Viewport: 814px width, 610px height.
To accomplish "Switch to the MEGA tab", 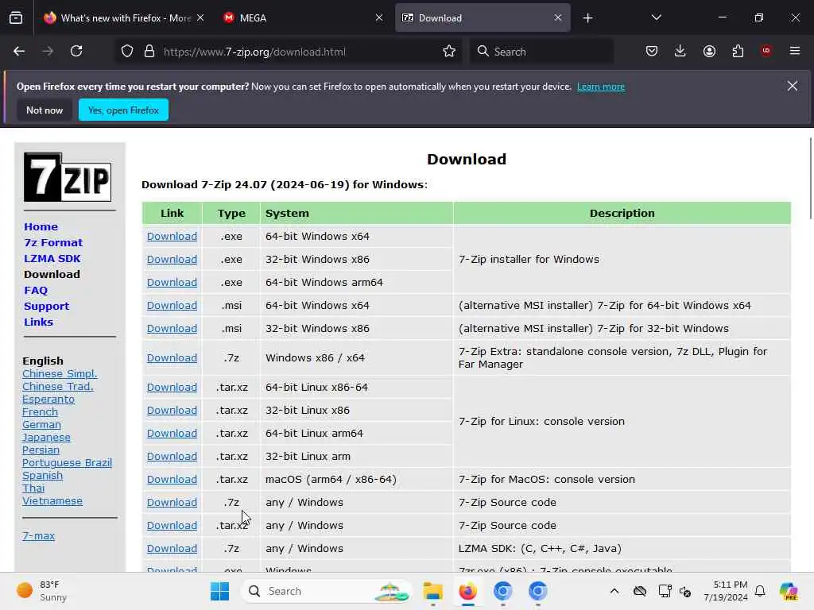I will [x=304, y=18].
